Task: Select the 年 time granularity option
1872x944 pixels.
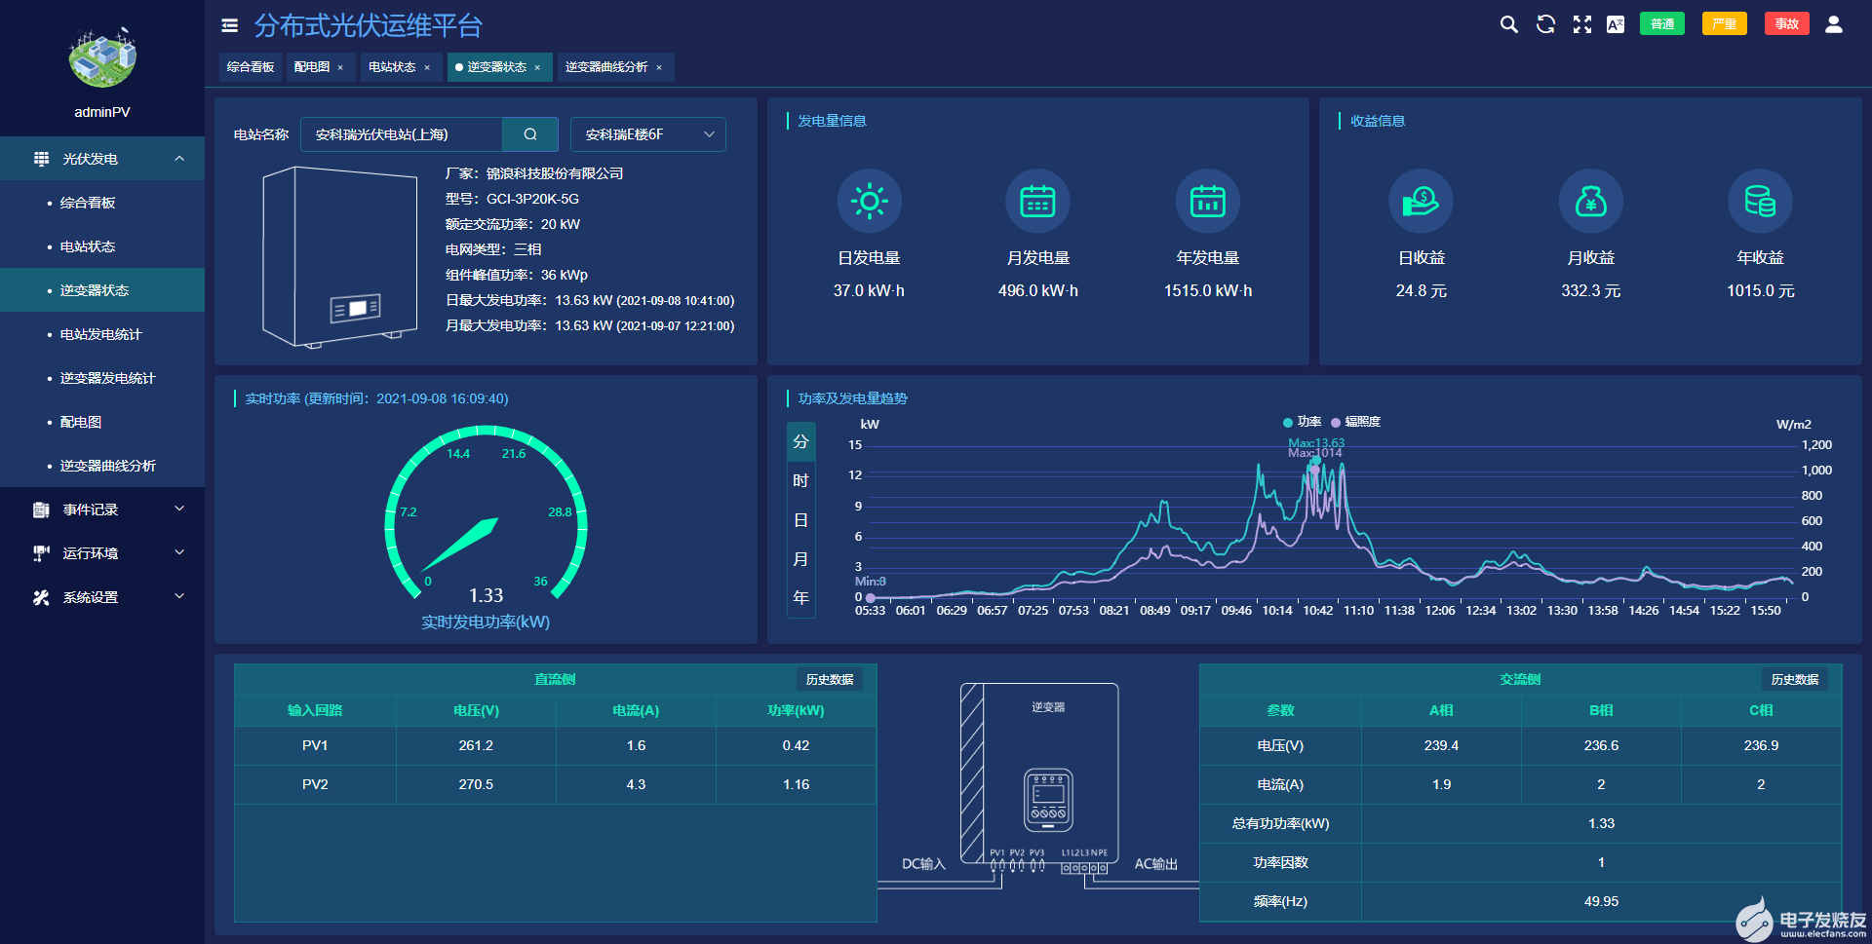Action: coord(800,597)
